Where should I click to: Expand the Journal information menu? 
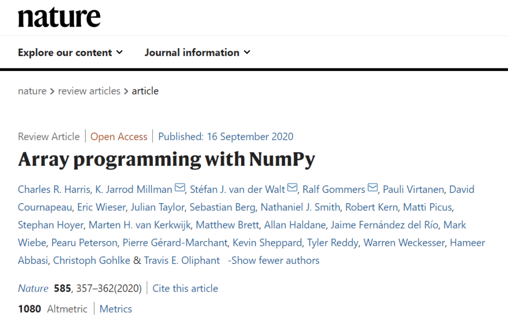click(x=197, y=52)
